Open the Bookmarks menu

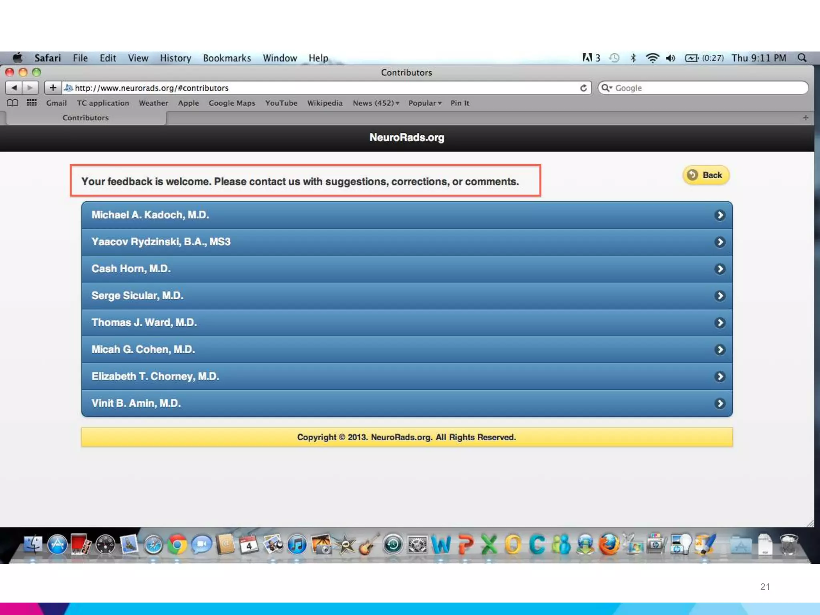coord(227,58)
